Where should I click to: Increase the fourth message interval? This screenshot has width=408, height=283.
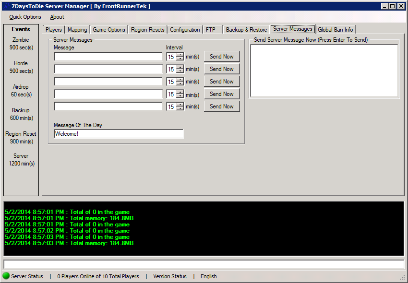click(x=180, y=92)
